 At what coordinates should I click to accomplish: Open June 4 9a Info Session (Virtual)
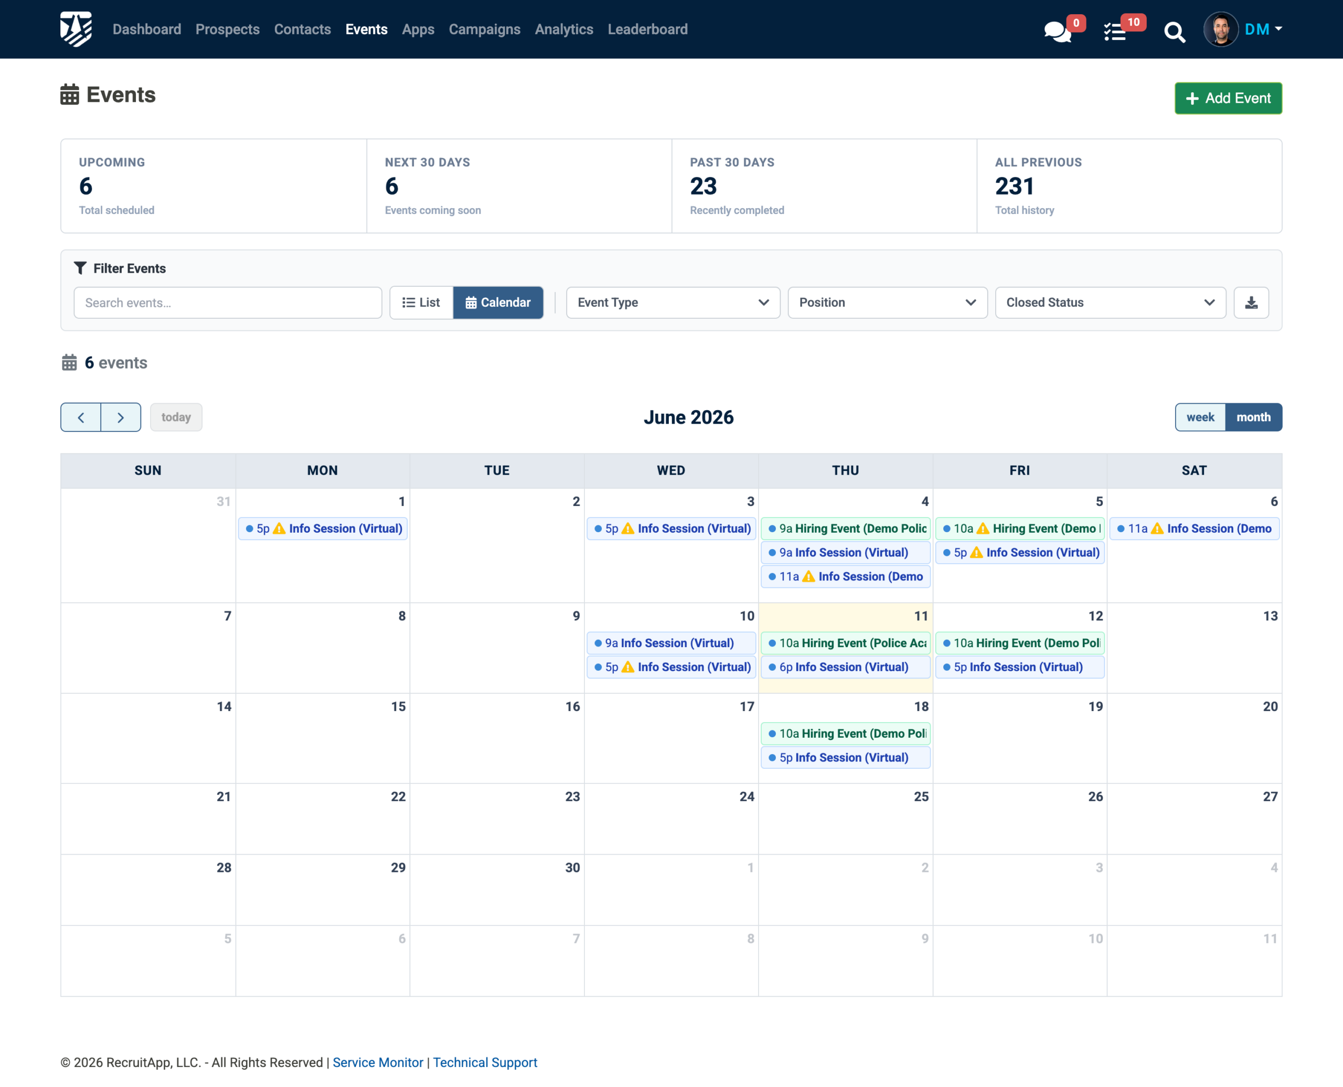tap(845, 552)
